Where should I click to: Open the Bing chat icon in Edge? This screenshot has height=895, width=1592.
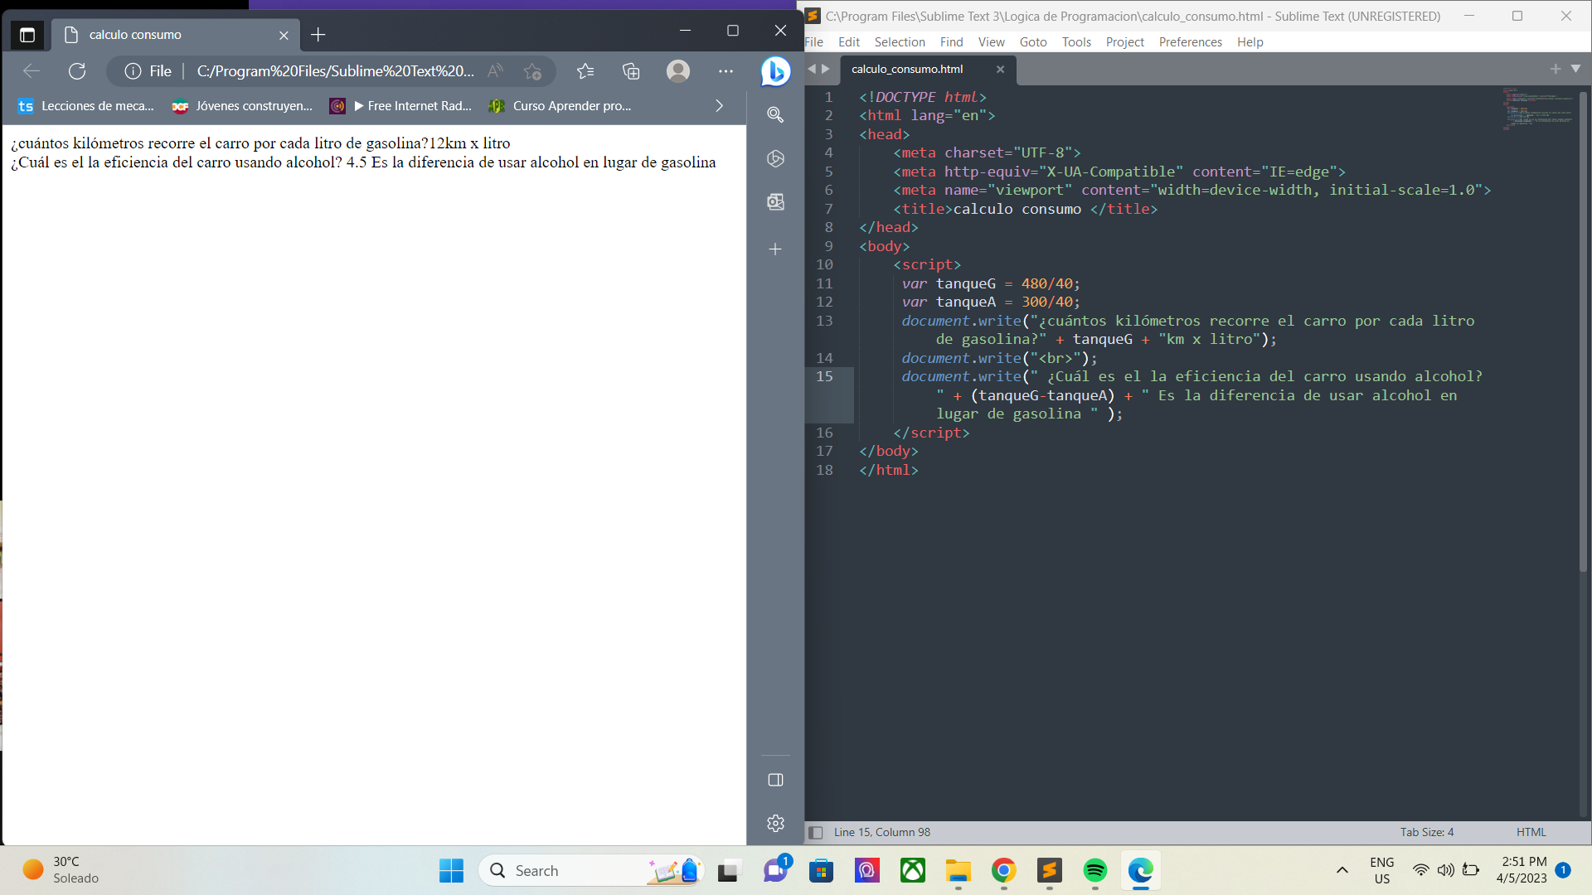click(775, 71)
